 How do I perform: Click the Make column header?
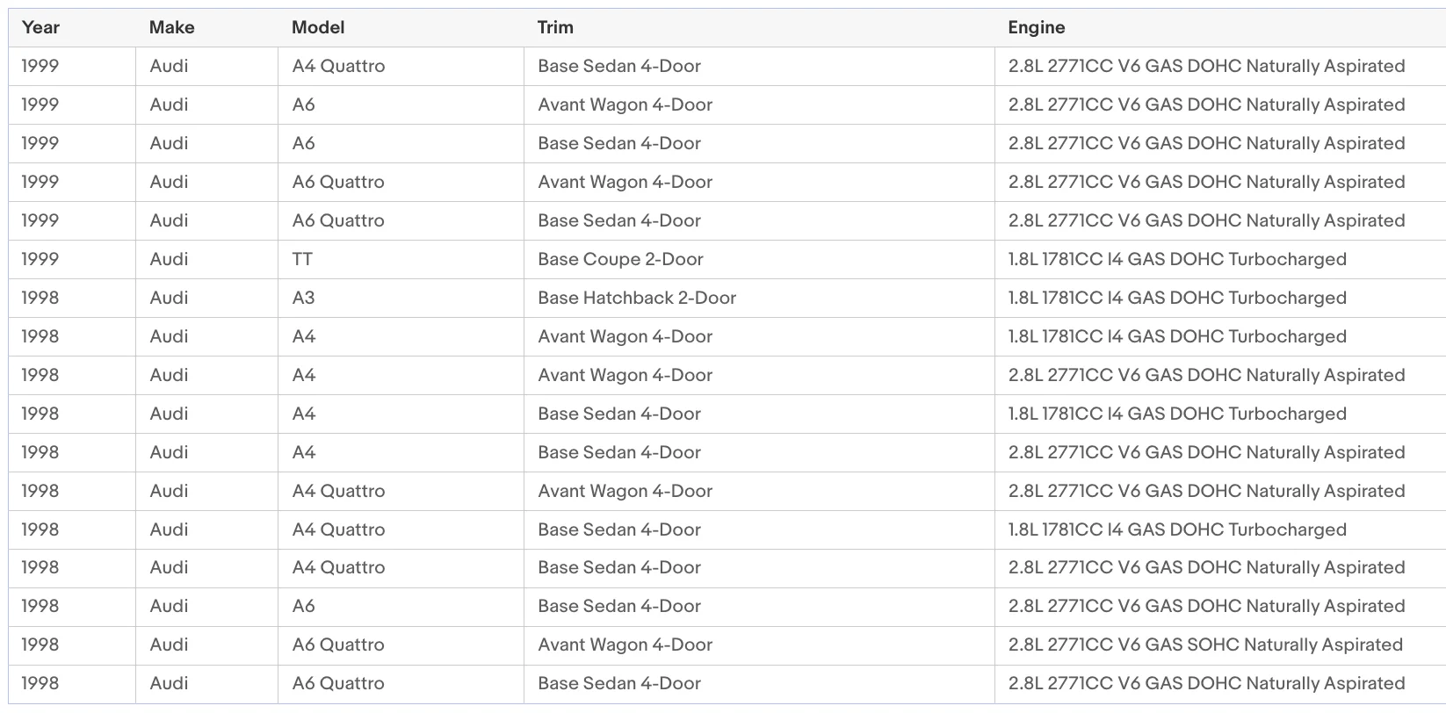tap(206, 27)
